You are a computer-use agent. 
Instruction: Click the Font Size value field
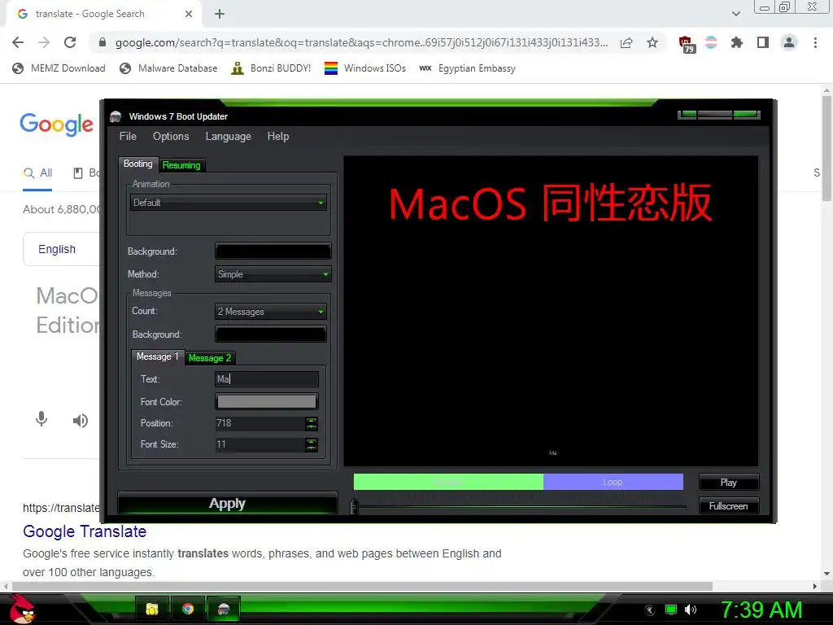(259, 445)
